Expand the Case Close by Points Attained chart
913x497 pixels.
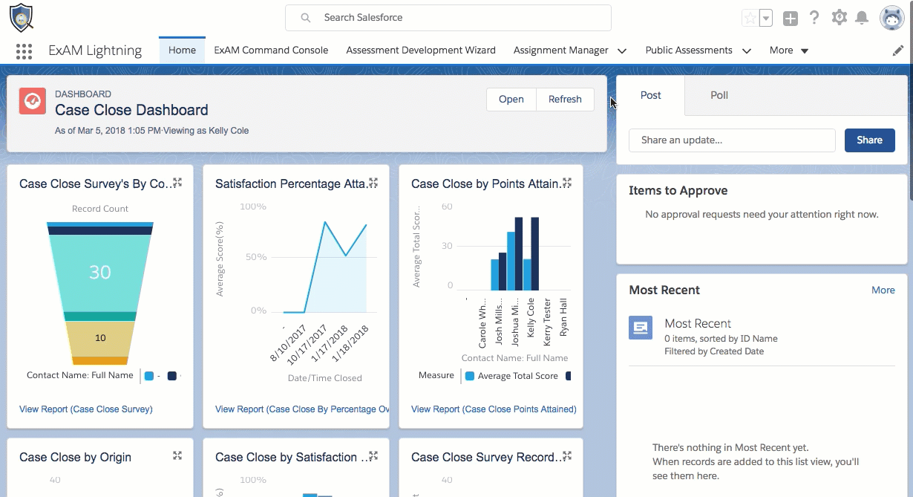point(567,183)
